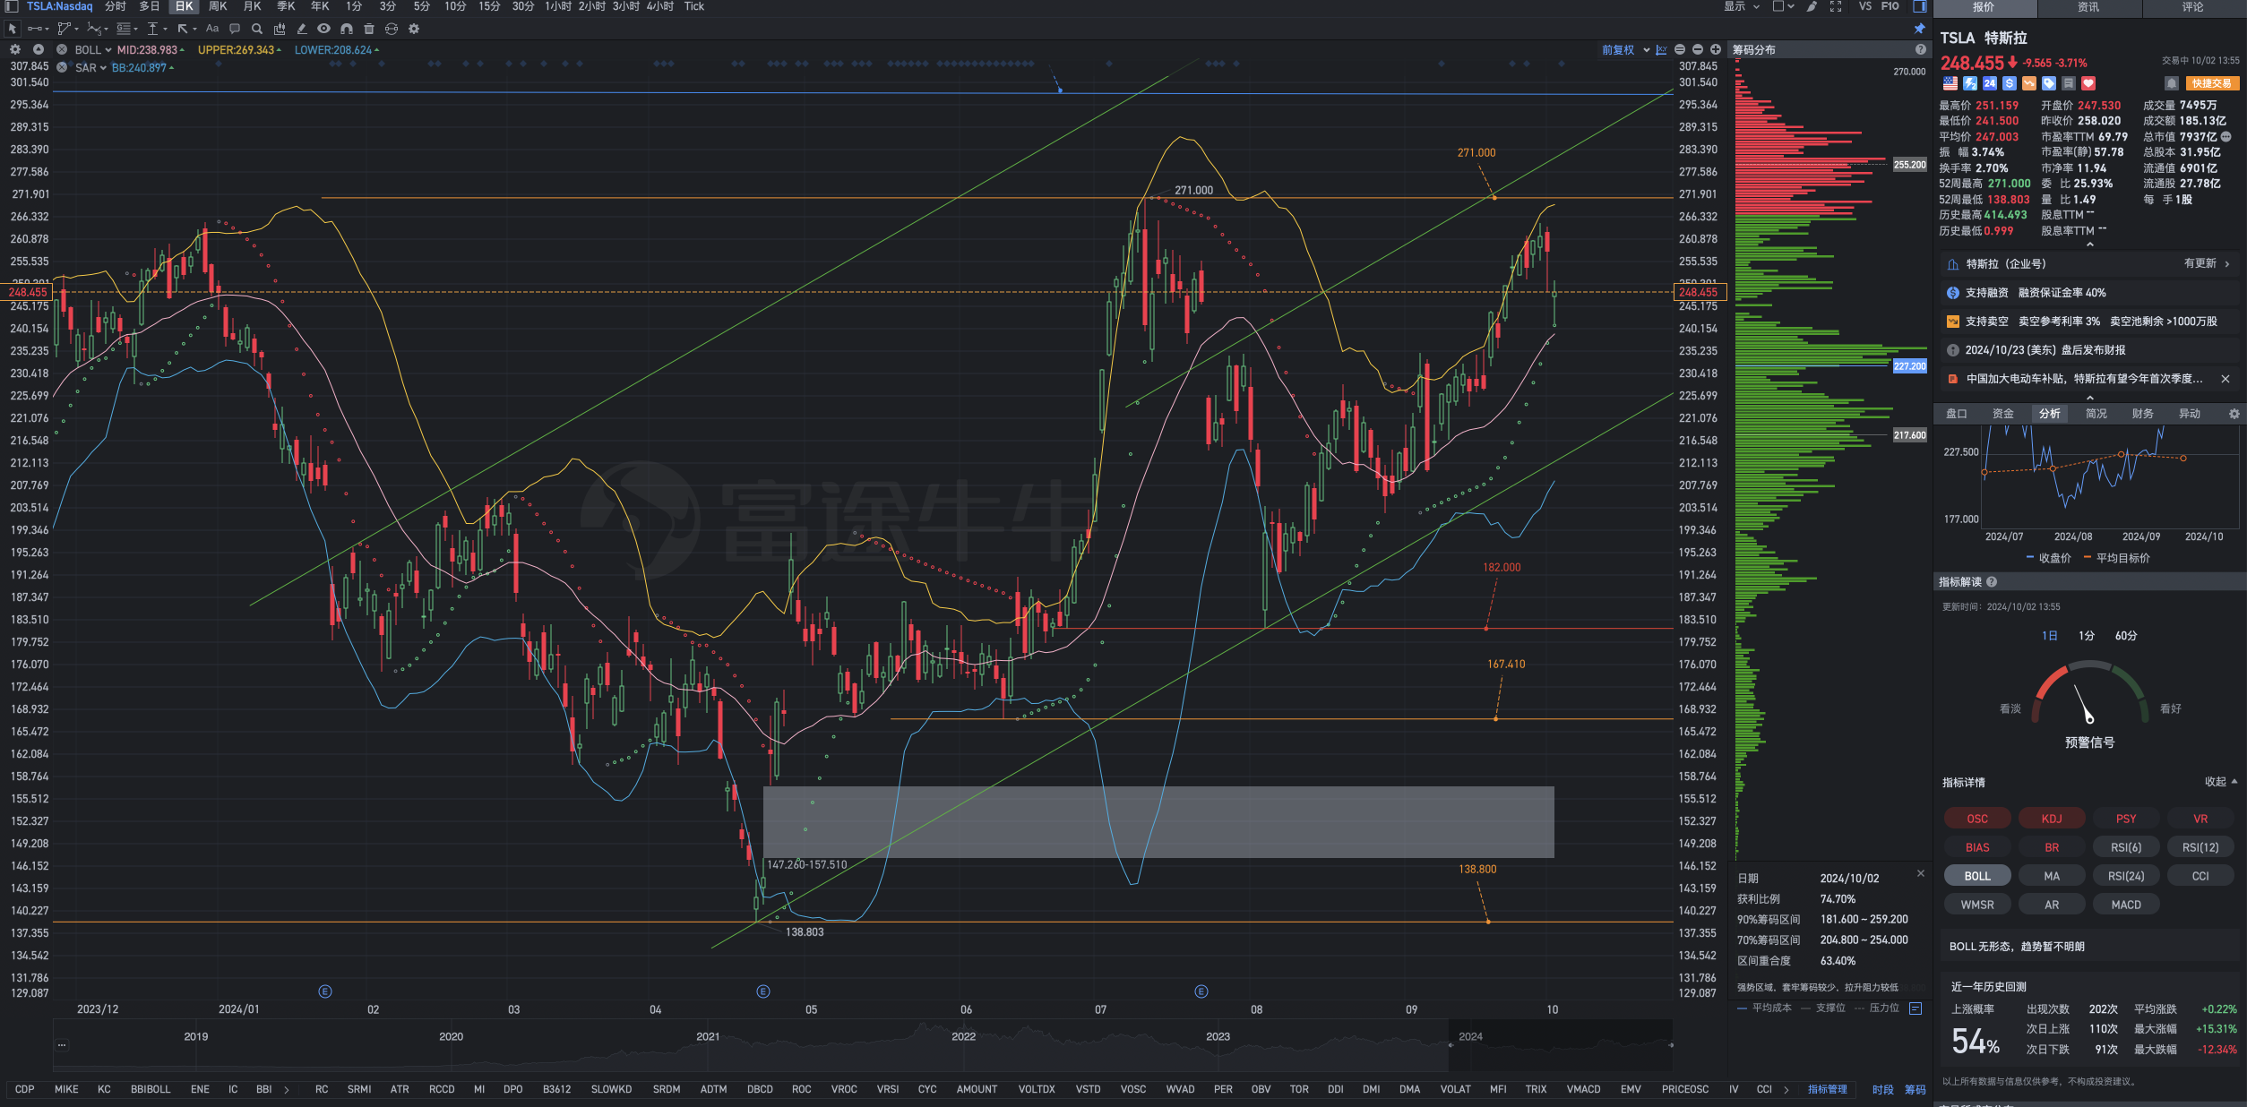Open the candlestick range statistics tool
This screenshot has height=1107, width=2247.
click(280, 29)
